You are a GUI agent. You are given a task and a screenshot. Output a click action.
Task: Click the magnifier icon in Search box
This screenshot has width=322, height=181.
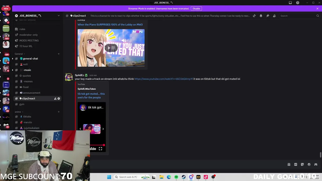click(x=317, y=16)
